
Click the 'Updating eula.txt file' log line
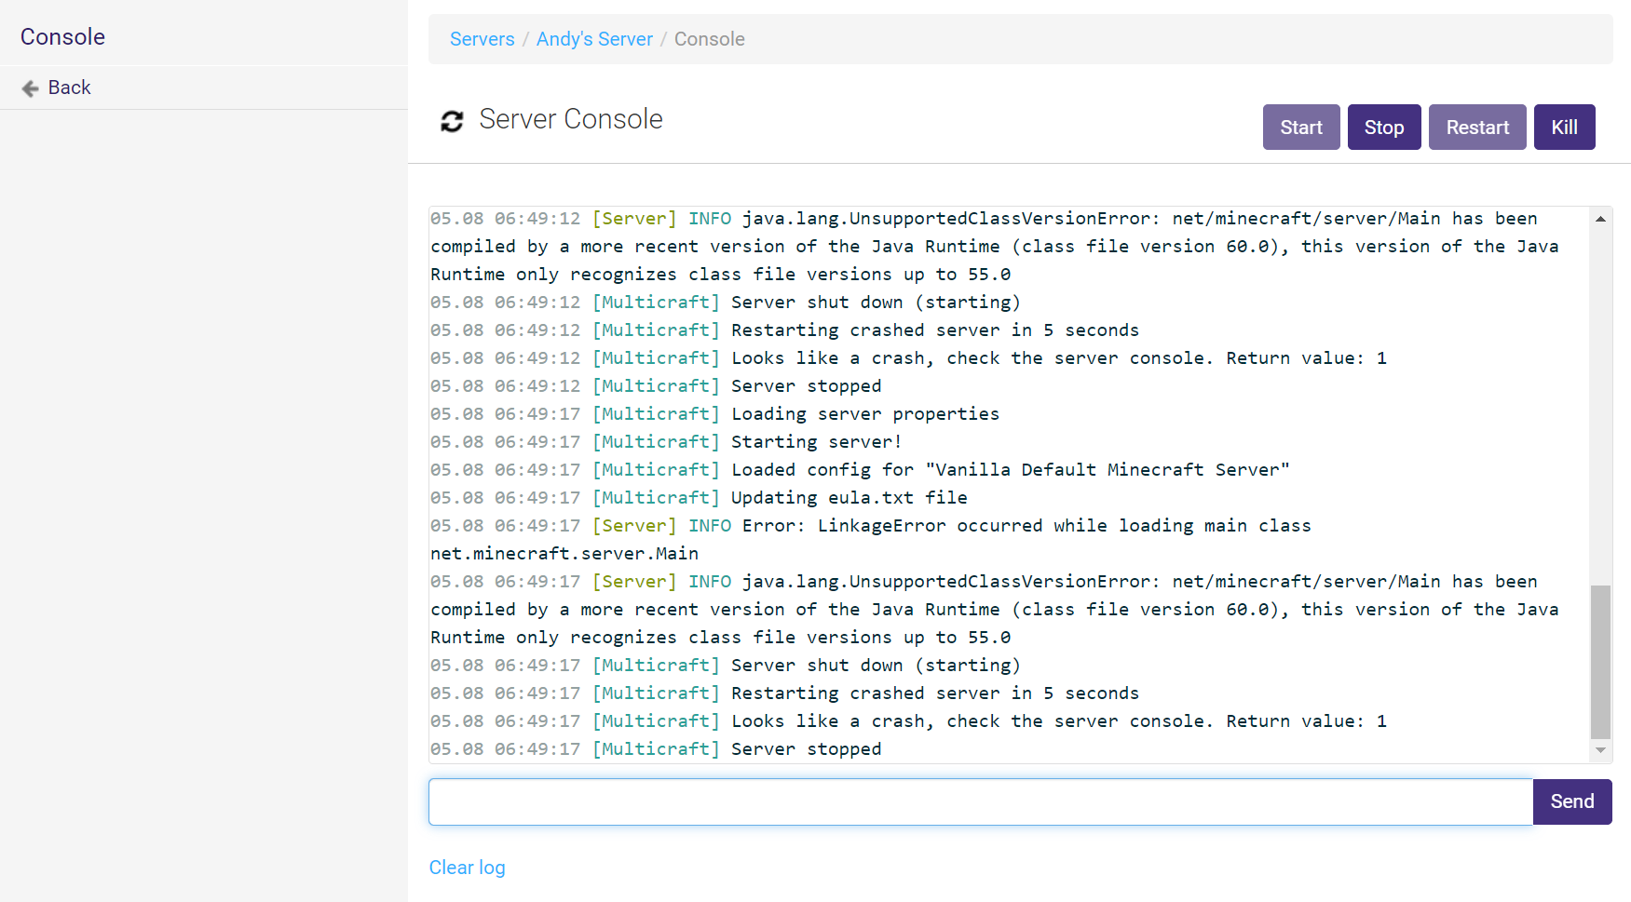[699, 498]
